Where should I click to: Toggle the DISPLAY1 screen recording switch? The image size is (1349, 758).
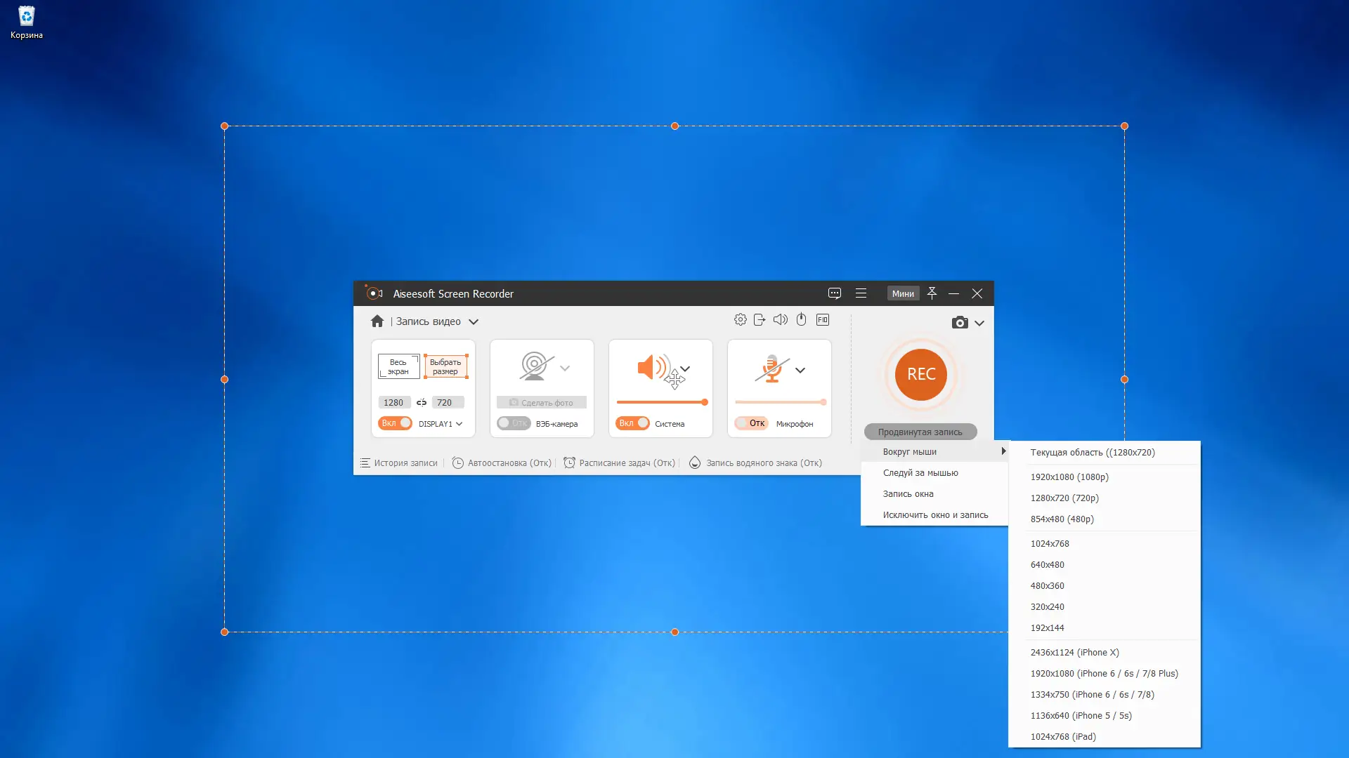(x=395, y=423)
